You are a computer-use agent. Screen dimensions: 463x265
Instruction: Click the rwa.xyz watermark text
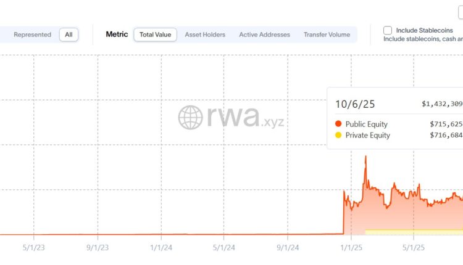point(245,117)
